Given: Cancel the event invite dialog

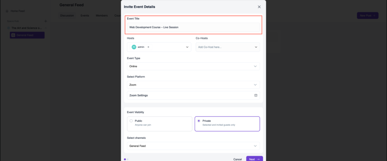Looking at the screenshot, I should pos(237,159).
